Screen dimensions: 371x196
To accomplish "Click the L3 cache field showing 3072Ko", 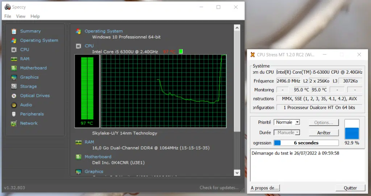I will (350, 81).
